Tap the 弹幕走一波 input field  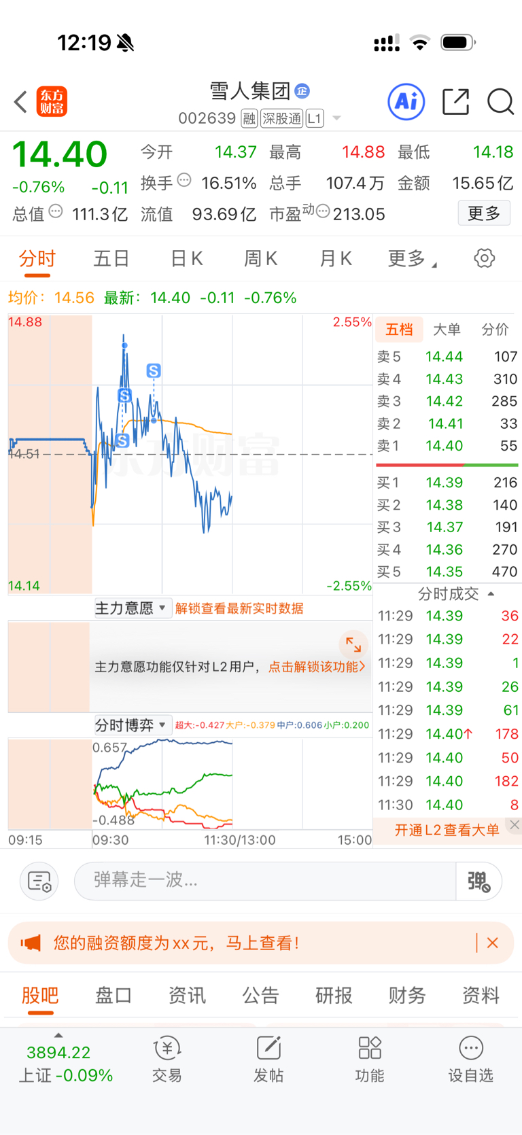click(265, 881)
